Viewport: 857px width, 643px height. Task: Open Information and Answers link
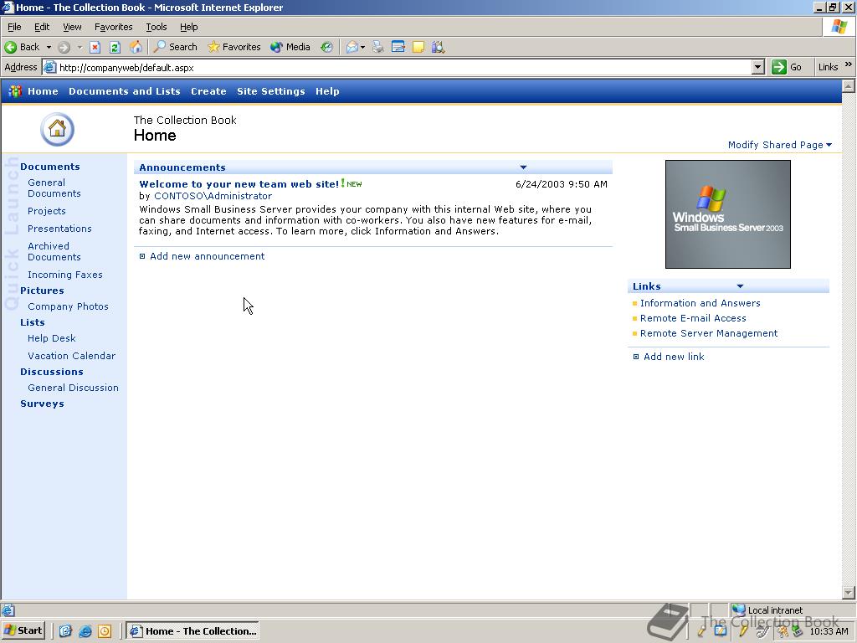[700, 303]
